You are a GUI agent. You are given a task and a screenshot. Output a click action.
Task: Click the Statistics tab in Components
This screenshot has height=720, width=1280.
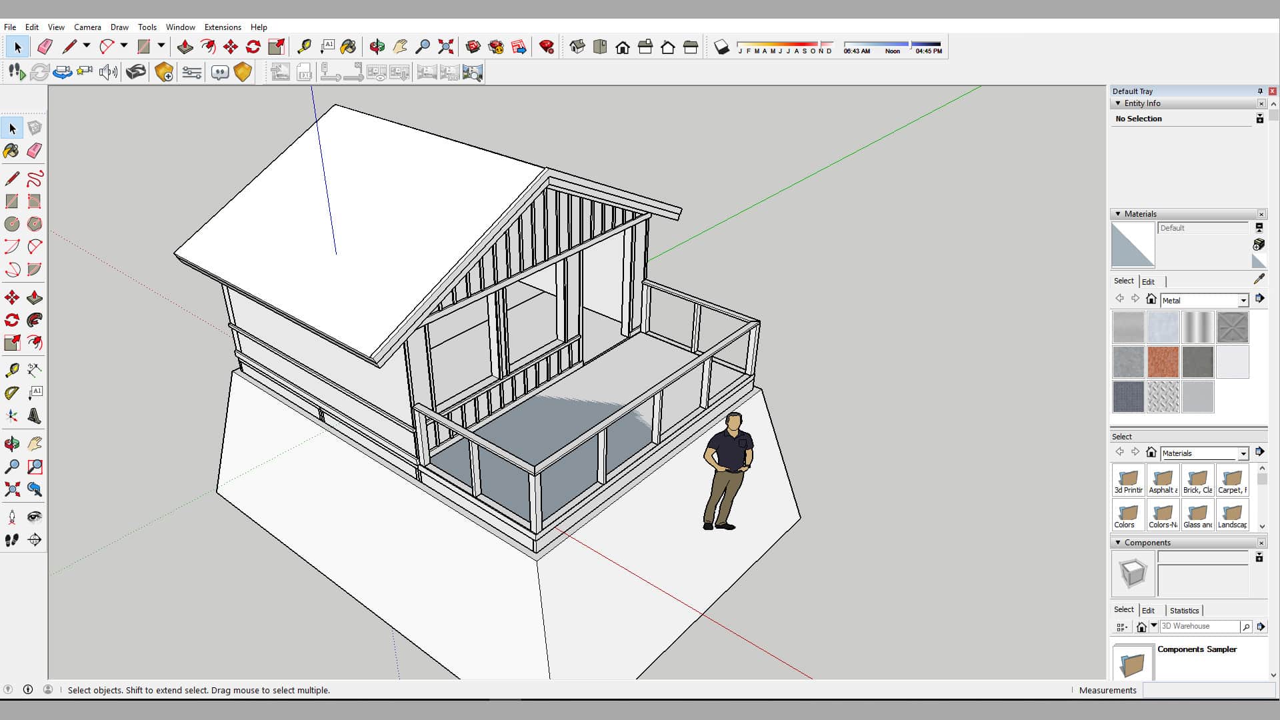tap(1184, 609)
